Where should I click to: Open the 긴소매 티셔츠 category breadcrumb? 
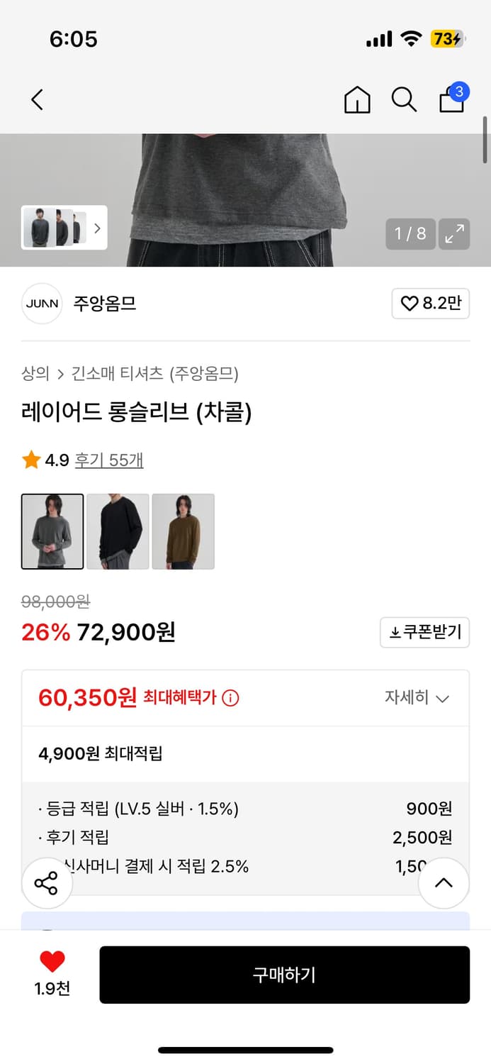115,374
